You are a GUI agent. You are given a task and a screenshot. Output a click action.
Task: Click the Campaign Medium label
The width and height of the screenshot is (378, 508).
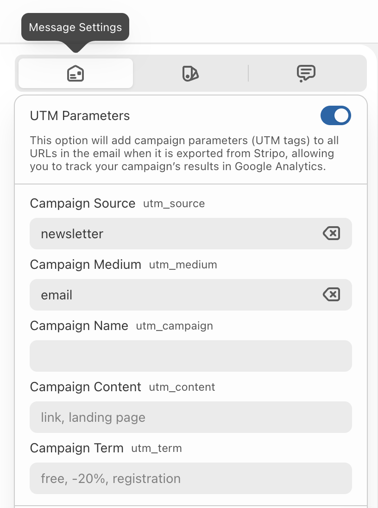pos(85,265)
